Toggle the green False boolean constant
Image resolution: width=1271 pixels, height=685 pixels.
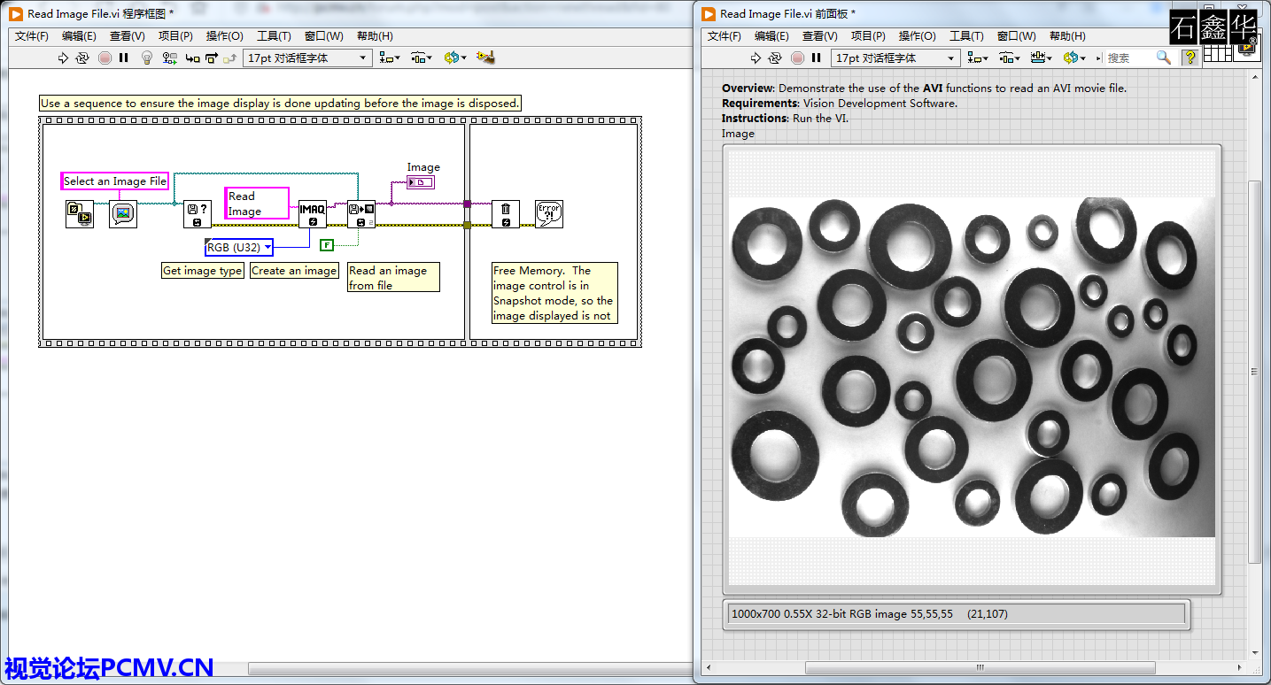click(x=327, y=245)
